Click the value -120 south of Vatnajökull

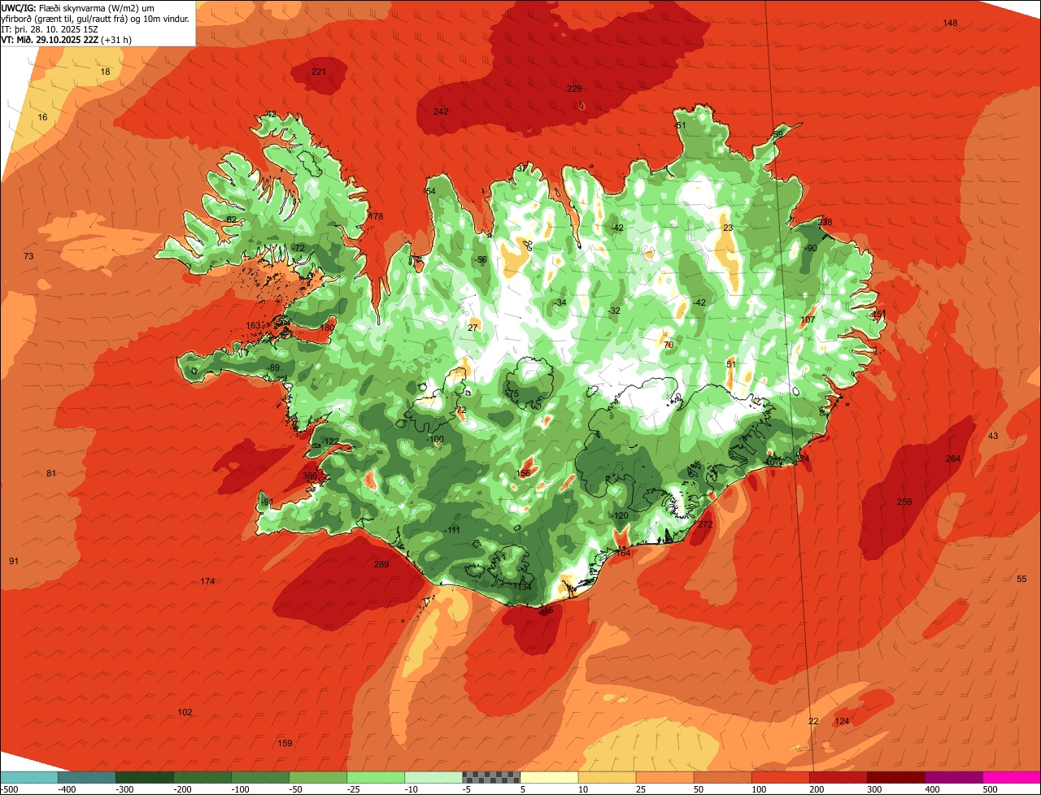pos(621,515)
